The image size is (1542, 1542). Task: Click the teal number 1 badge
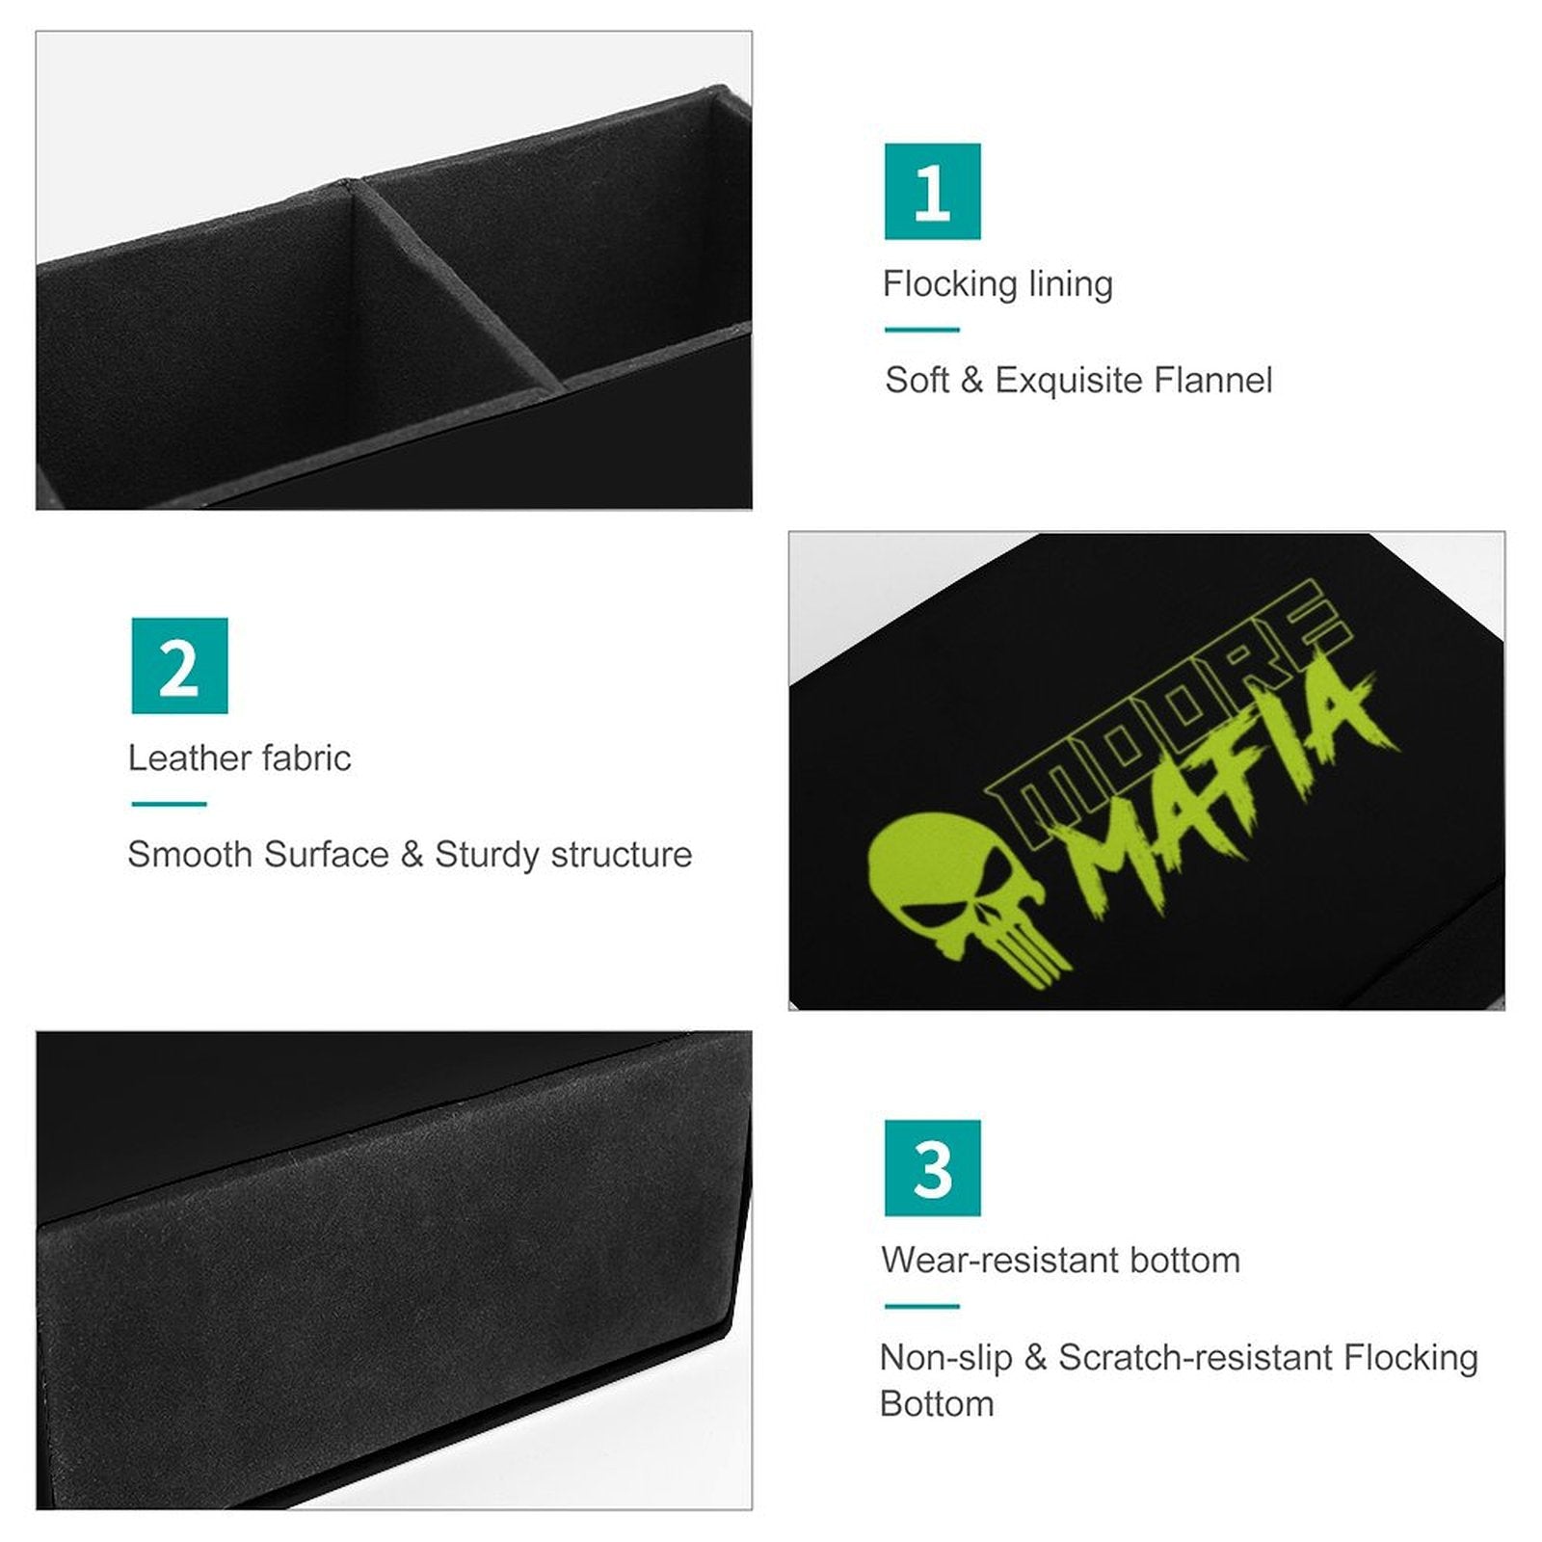pos(932,191)
